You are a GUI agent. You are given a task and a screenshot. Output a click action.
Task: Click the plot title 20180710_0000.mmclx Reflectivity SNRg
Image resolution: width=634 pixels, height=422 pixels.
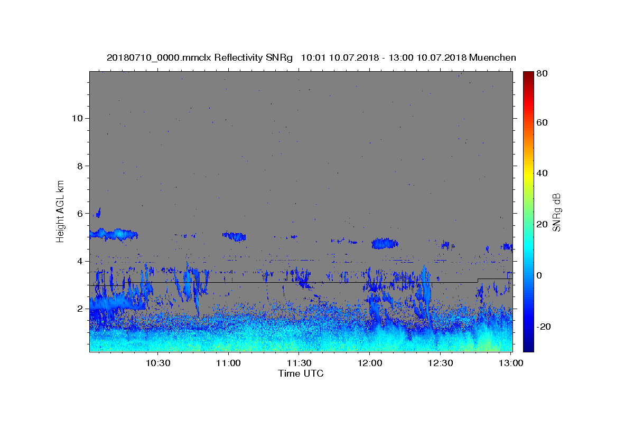click(x=200, y=57)
